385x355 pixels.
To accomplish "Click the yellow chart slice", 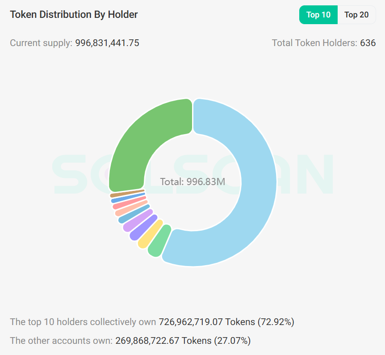I will click(151, 234).
